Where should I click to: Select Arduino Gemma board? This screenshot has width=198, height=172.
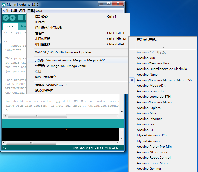coord(163,169)
